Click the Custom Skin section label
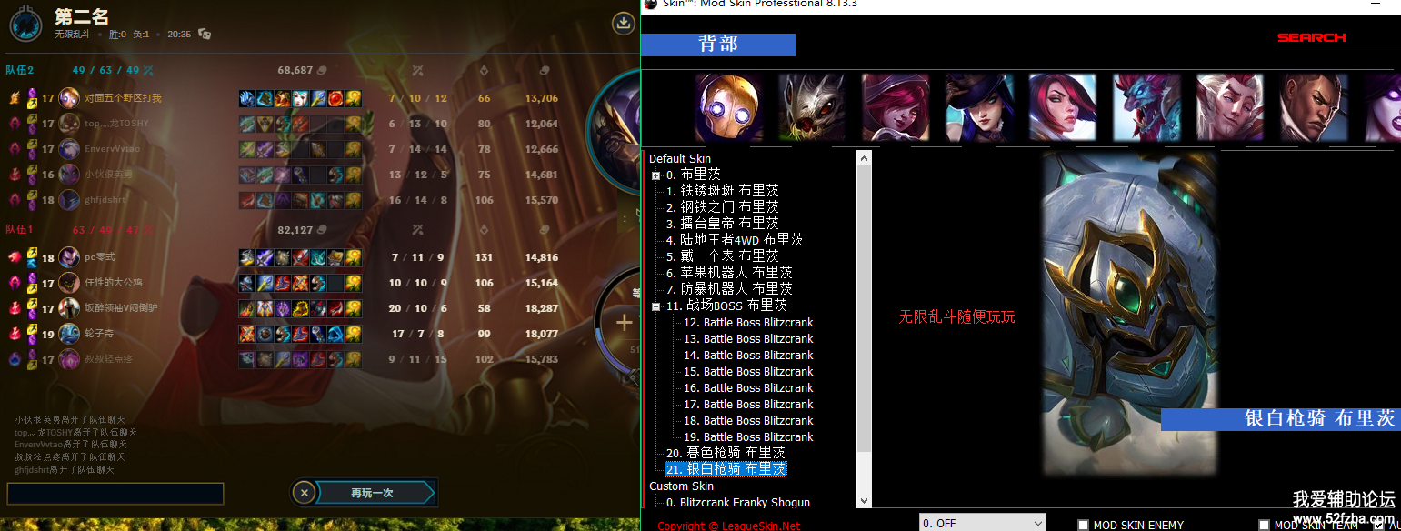The width and height of the screenshot is (1401, 531). coord(681,486)
